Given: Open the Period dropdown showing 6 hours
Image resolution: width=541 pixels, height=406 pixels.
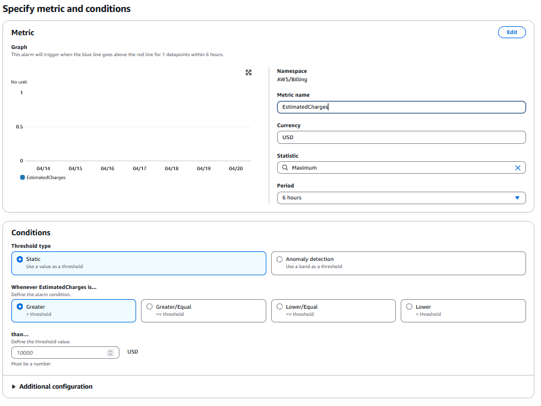Looking at the screenshot, I should click(x=401, y=198).
